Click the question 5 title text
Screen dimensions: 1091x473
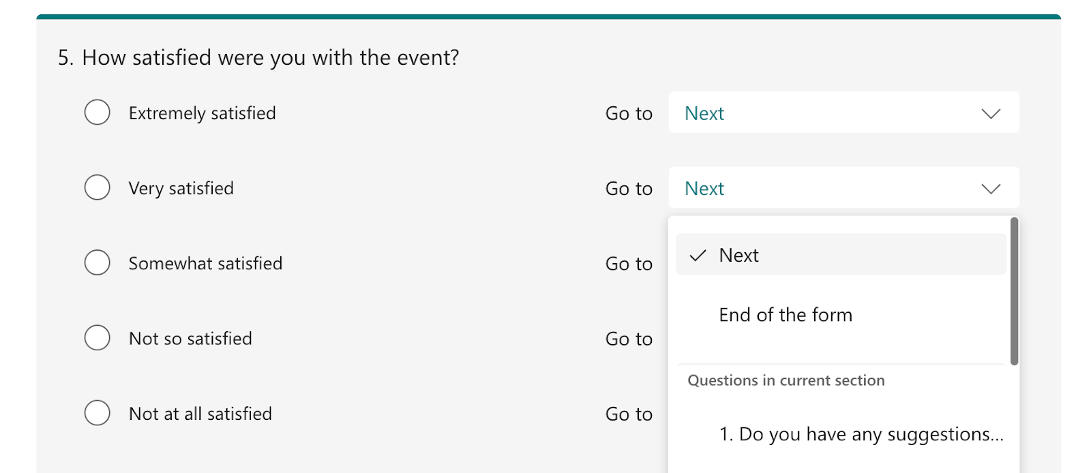[258, 58]
